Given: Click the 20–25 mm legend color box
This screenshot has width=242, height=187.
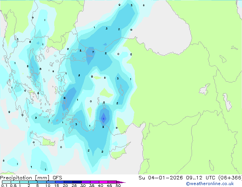Looking at the screenshot, I should pos(68,182).
